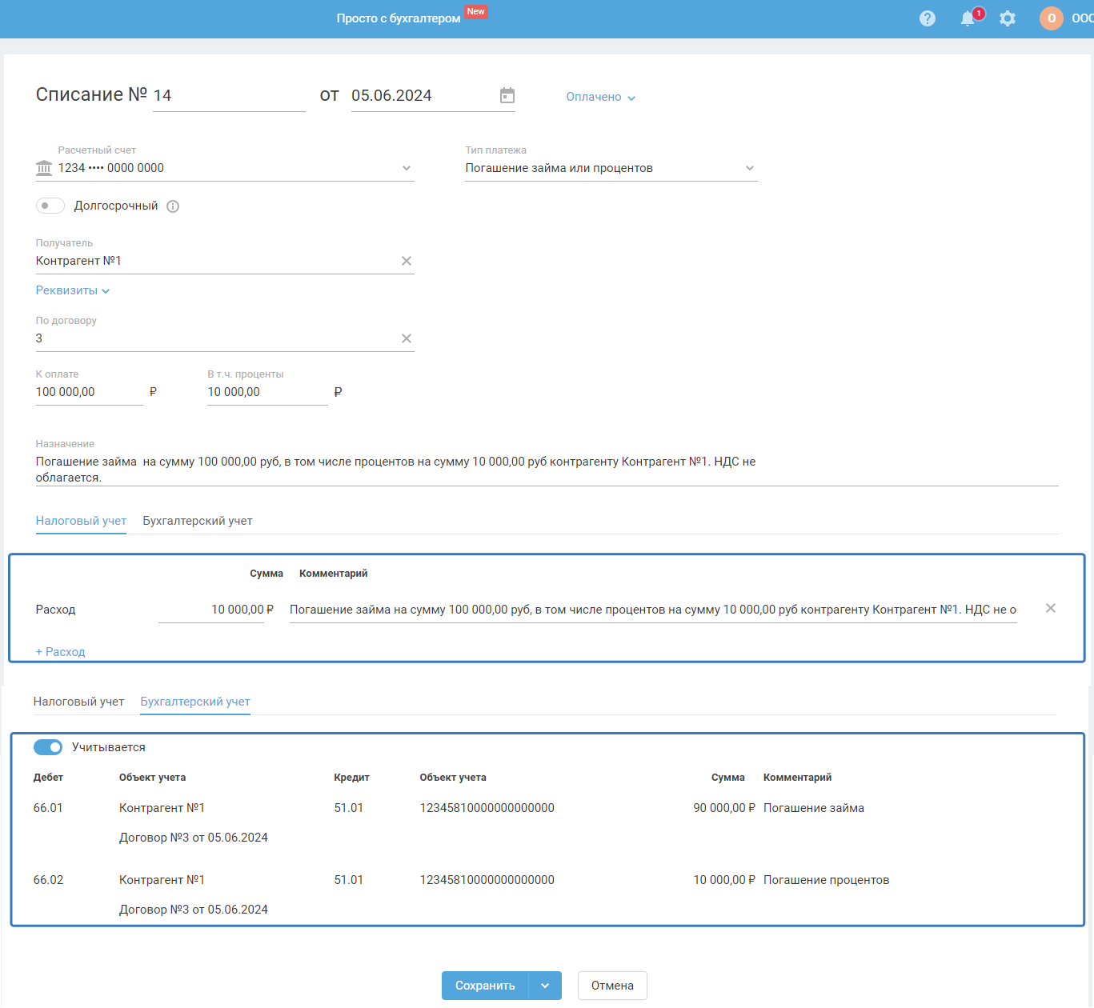
Task: Open the Тип платежа dropdown
Action: click(749, 168)
